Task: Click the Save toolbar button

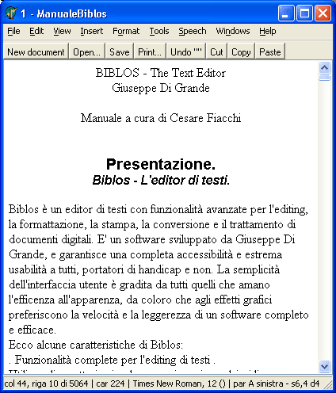Action: [x=120, y=52]
